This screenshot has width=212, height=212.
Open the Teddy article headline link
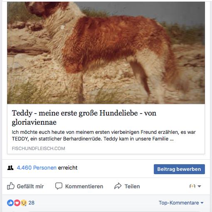coord(84,118)
